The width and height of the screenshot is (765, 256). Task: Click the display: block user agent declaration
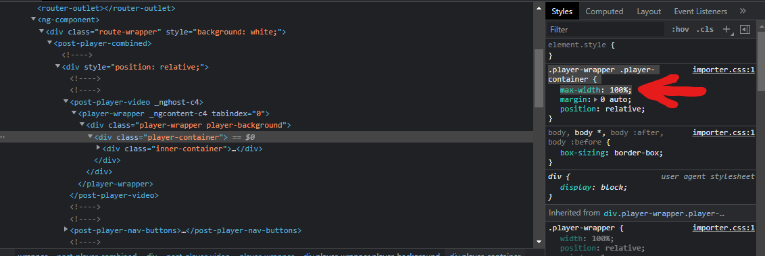593,186
